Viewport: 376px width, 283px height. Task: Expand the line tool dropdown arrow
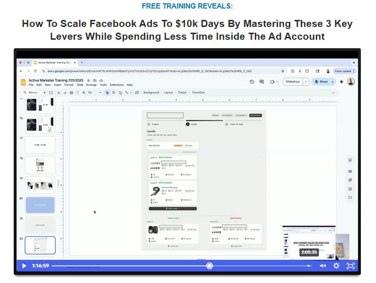131,93
